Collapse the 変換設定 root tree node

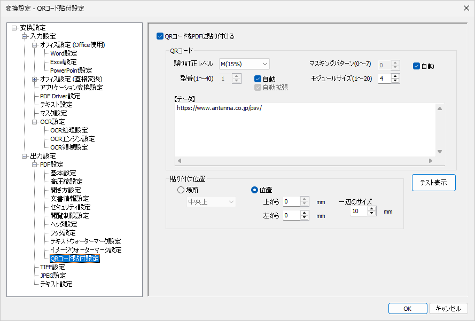click(14, 28)
